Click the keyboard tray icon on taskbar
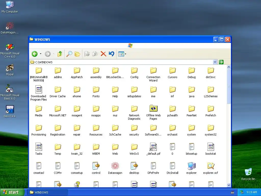The height and width of the screenshot is (196, 261). 232,192
